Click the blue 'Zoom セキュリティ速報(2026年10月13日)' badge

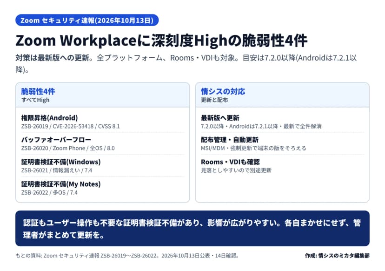[x=87, y=20]
